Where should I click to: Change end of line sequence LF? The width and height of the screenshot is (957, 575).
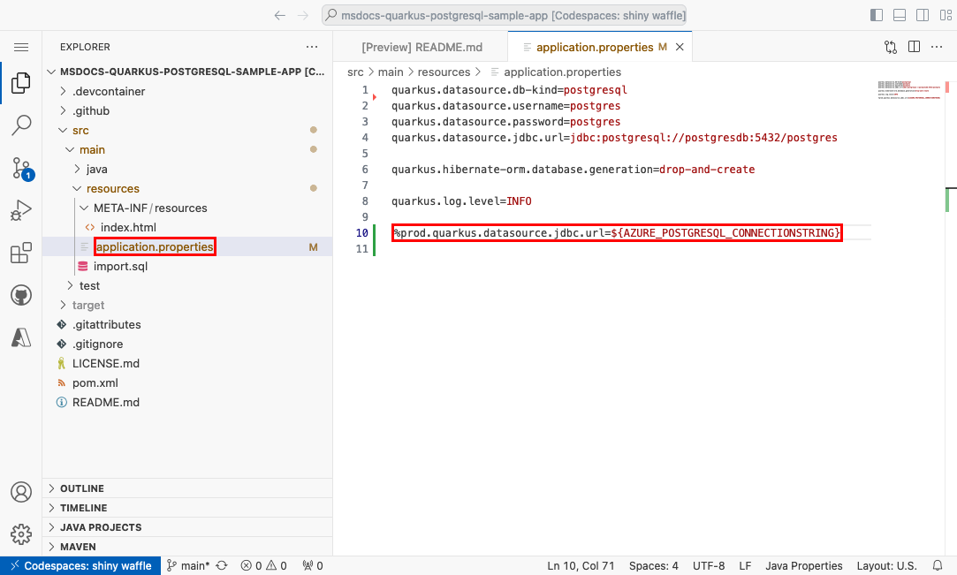[x=745, y=566]
